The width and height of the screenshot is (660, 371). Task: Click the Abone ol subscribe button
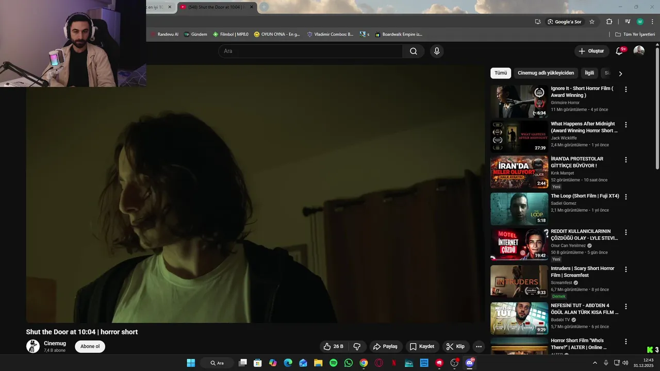[x=90, y=346]
